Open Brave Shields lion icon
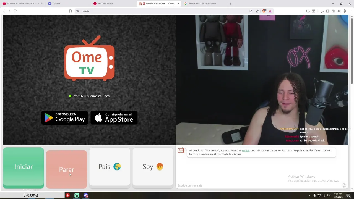The image size is (354, 199). coord(264,11)
